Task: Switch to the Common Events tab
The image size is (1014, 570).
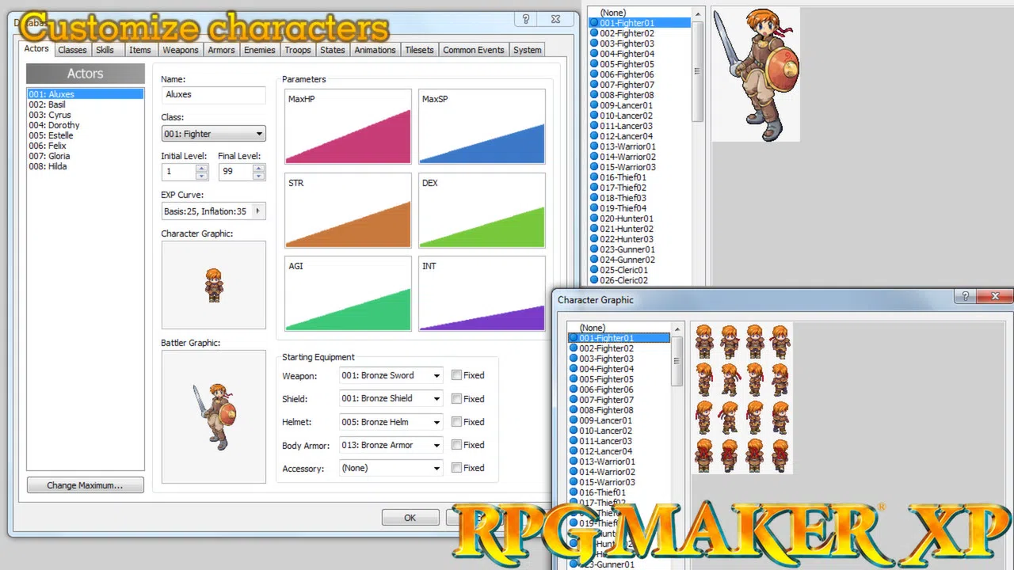Action: pyautogui.click(x=474, y=50)
